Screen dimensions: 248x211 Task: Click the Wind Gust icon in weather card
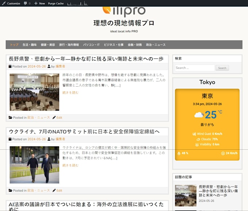tap(194, 134)
